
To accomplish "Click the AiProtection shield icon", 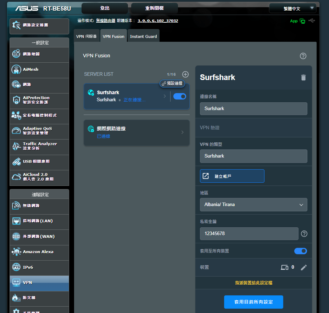I will click(x=16, y=100).
